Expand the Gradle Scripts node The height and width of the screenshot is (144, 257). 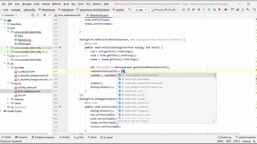[x=1, y=111]
